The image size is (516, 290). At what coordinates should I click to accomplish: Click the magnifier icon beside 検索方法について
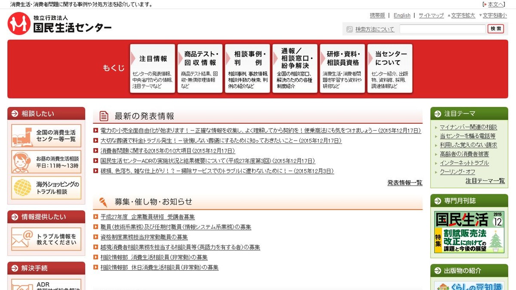coord(349,29)
